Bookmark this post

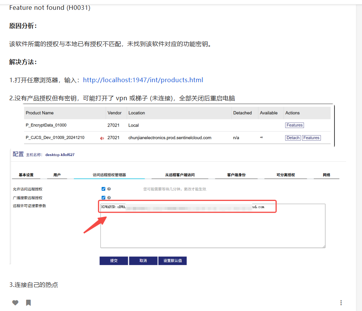[28, 303]
